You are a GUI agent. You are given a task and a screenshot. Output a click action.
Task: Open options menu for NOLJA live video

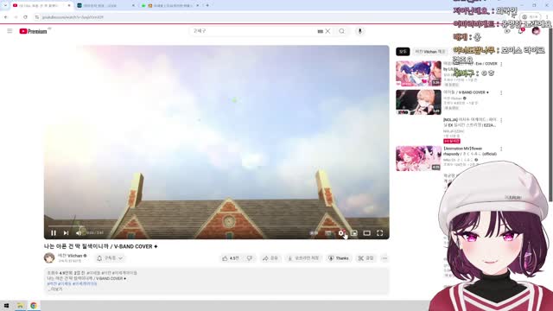pyautogui.click(x=501, y=121)
